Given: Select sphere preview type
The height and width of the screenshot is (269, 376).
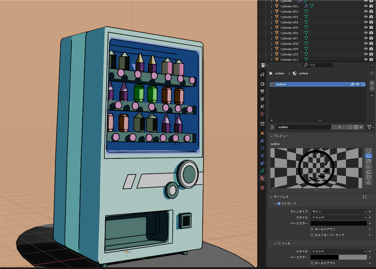Looking at the screenshot, I should pyautogui.click(x=369, y=156).
